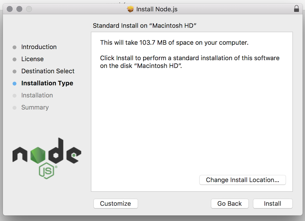Click the bullet next to Introduction
Viewport: 305px width, 221px height.
pyautogui.click(x=14, y=48)
